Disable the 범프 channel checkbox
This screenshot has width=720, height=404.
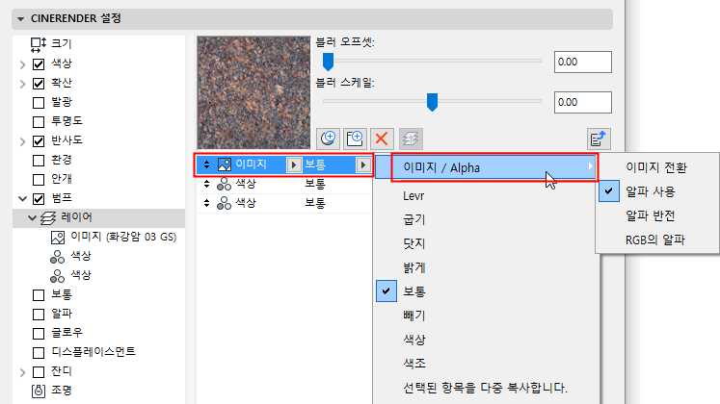[39, 199]
